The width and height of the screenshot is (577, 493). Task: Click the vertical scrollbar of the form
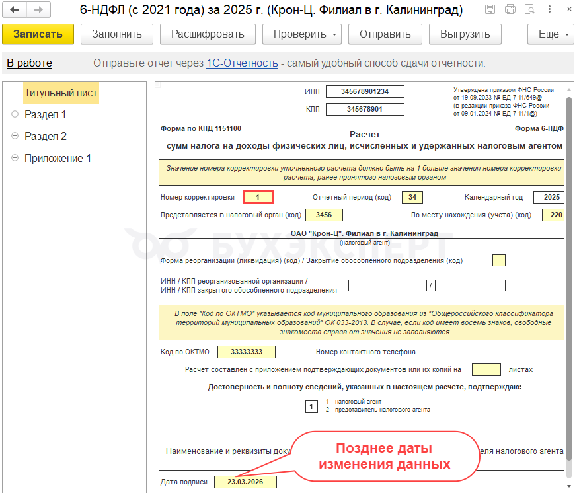coord(569,280)
